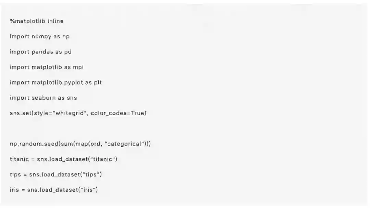This screenshot has height=208, width=370.
Task: Click the import numpy as np line
Action: (x=39, y=37)
